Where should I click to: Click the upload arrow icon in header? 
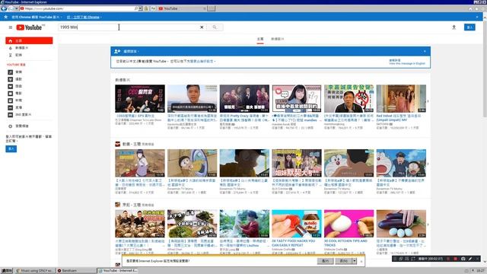[x=454, y=27]
